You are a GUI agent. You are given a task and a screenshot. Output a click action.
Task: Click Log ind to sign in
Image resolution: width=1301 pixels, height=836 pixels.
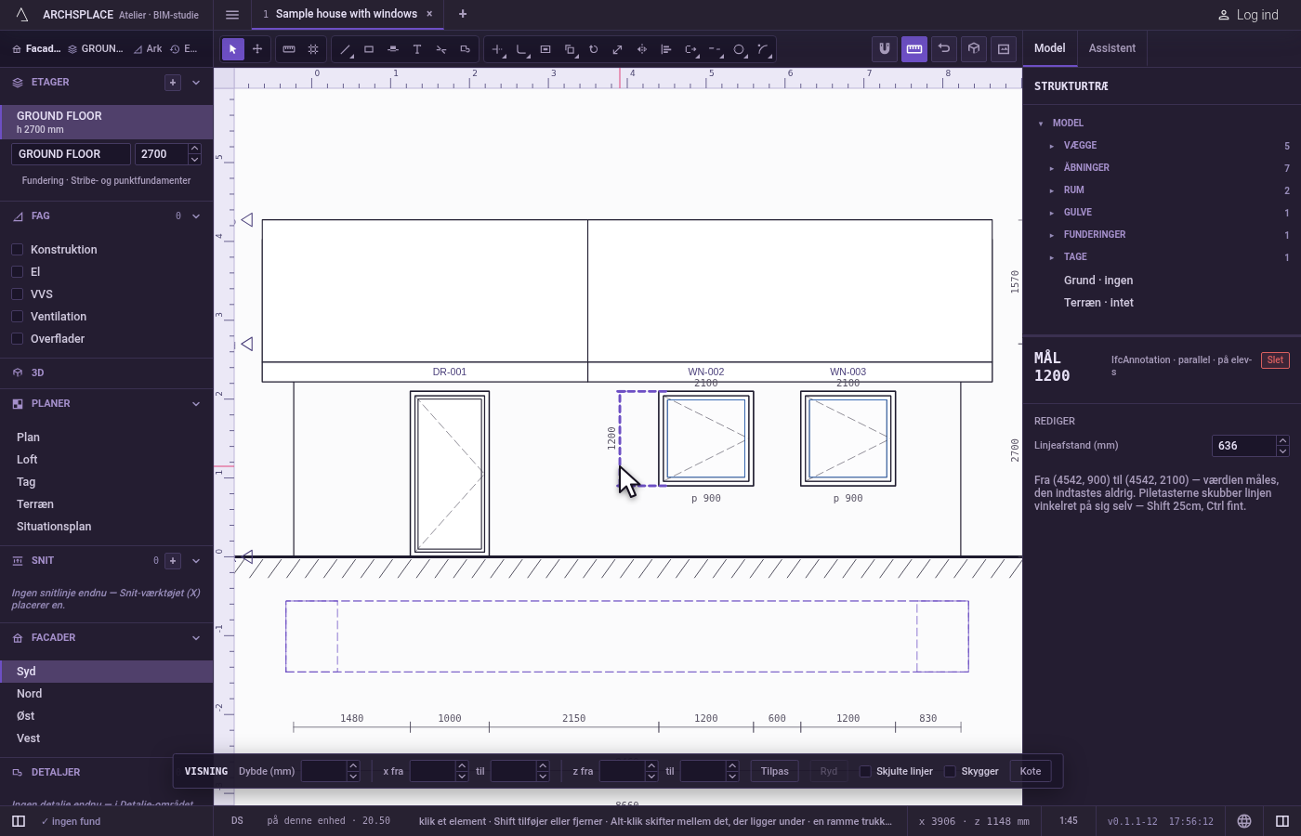coord(1248,15)
